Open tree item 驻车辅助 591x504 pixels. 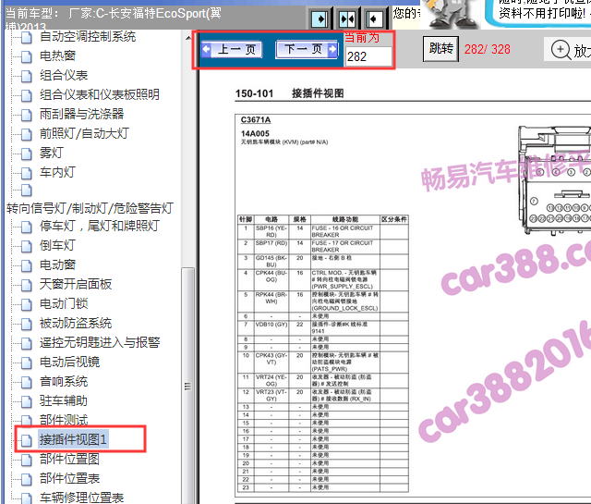coord(64,401)
